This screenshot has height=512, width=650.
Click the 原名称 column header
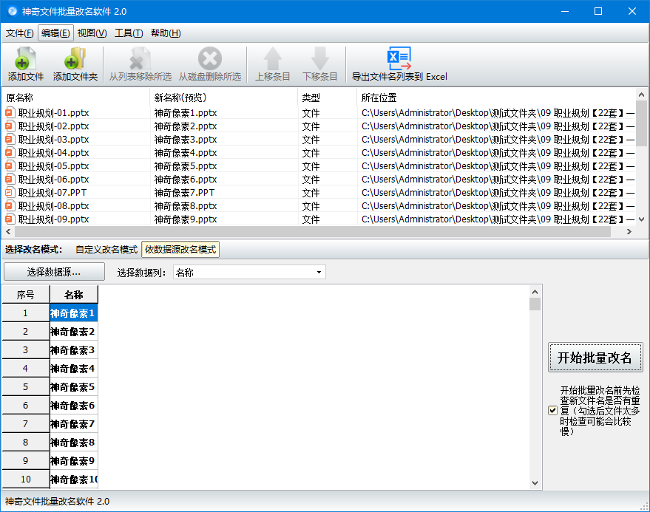tap(76, 98)
